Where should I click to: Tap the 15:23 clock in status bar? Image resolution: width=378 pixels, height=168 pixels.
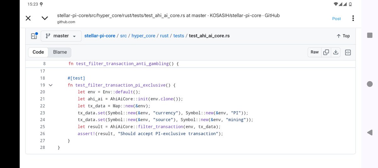point(32,4)
